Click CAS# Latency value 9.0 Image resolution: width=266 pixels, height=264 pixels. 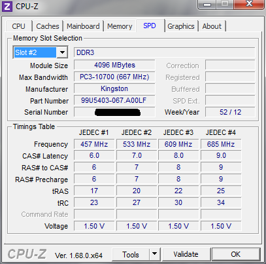221,156
